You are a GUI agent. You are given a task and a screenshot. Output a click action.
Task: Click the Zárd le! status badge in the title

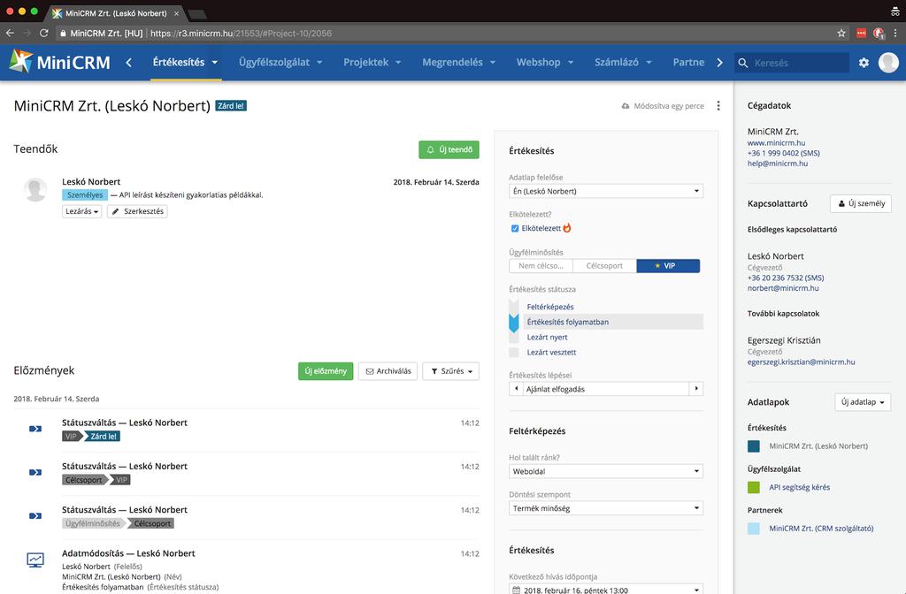tap(231, 106)
